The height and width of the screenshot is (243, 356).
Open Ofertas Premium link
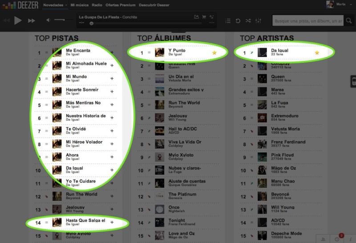coord(120,5)
